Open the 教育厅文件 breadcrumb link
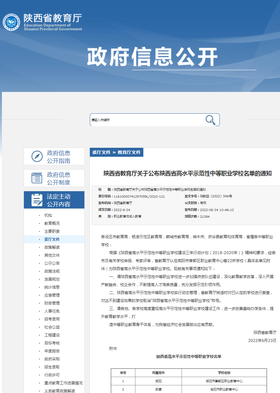Image resolution: width=280 pixels, height=393 pixels. [x=129, y=152]
